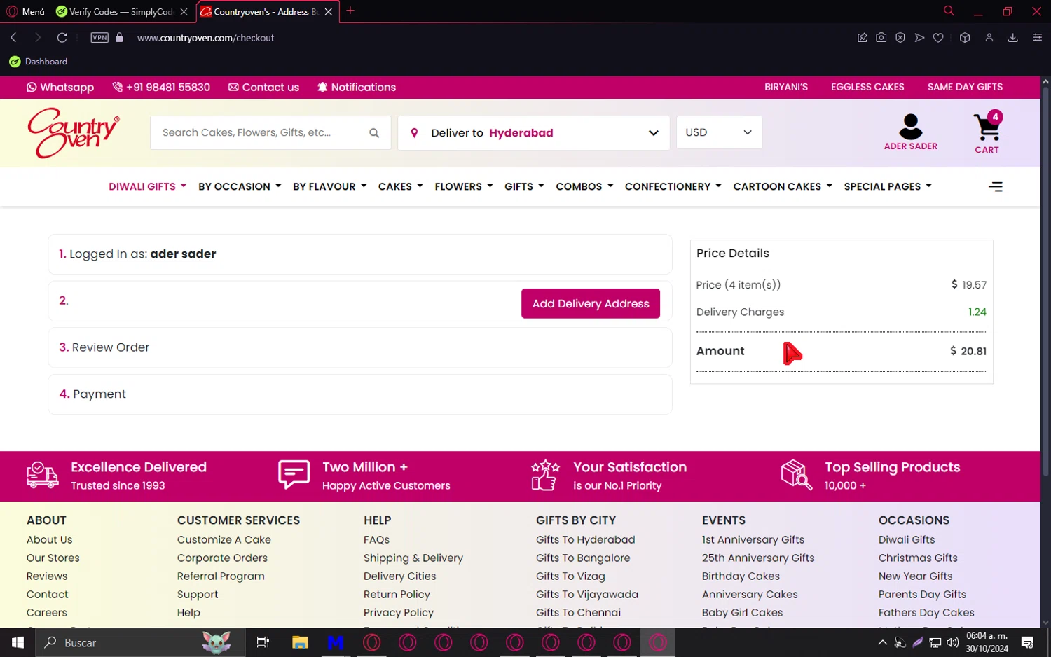Screen dimensions: 1051x657
Task: Click the address bar URL
Action: pyautogui.click(x=205, y=38)
